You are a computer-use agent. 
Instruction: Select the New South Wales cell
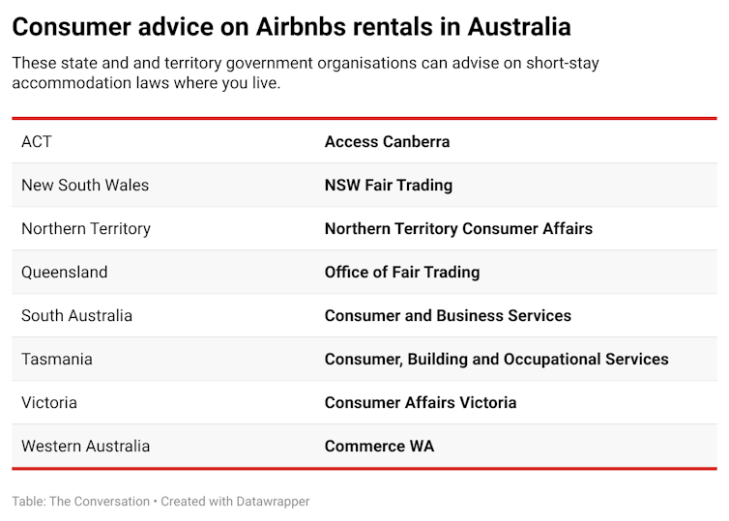click(85, 185)
